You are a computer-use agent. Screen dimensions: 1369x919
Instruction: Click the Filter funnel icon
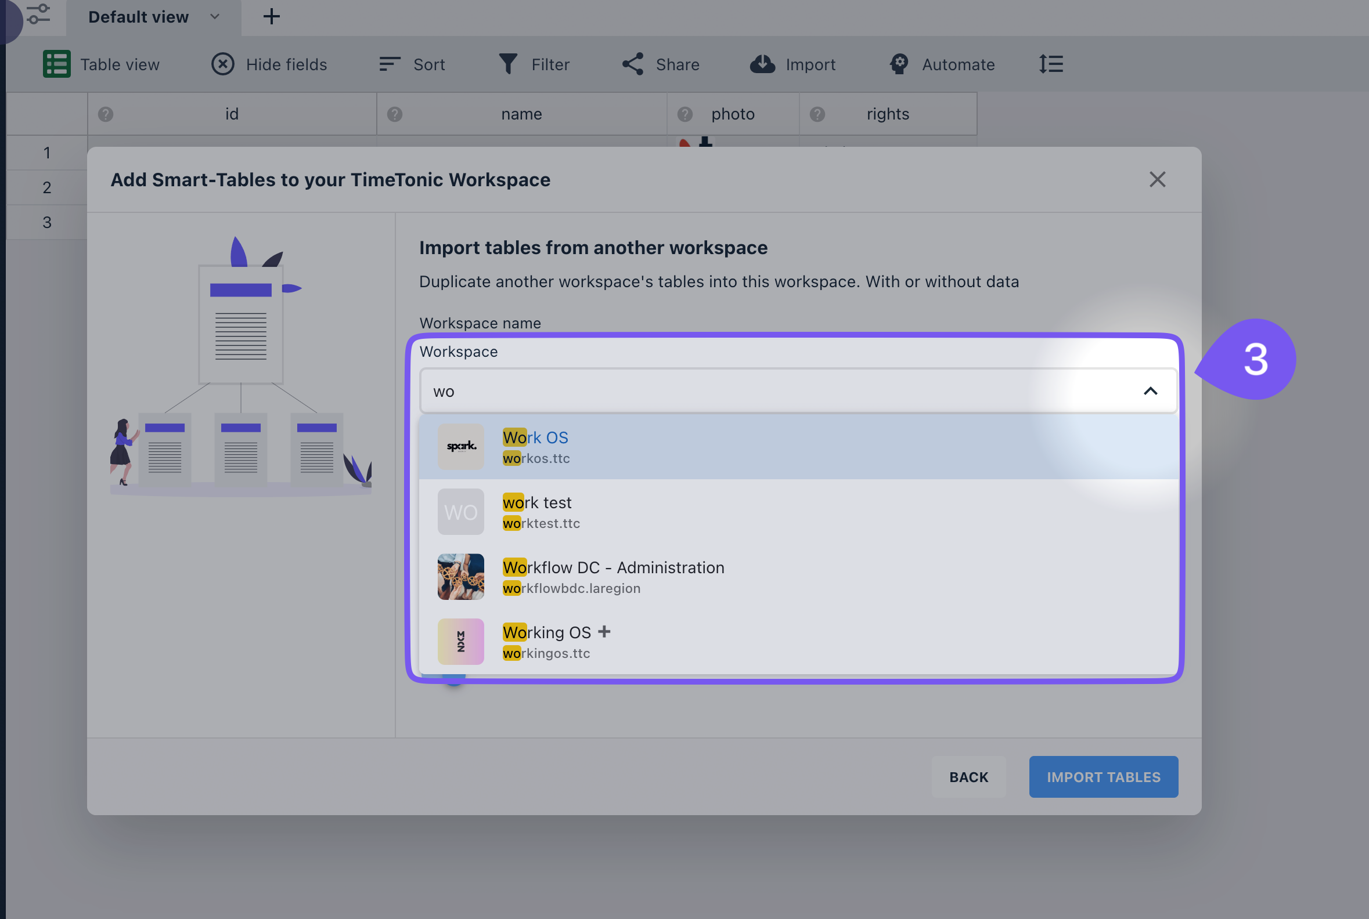click(508, 64)
